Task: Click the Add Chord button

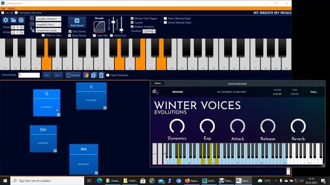Action: (77, 22)
